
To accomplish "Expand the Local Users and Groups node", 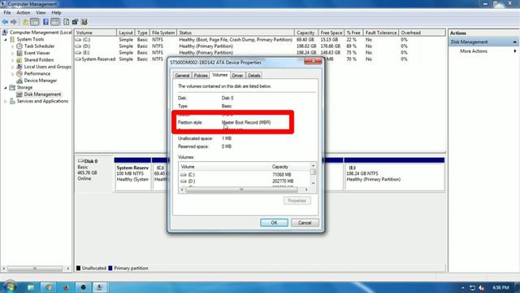I will 13,67.
